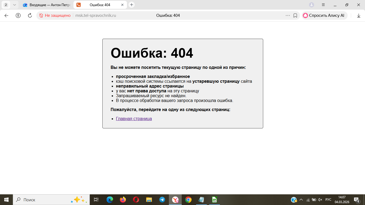Follow the Главная страница link
The image size is (365, 205).
coord(134,119)
